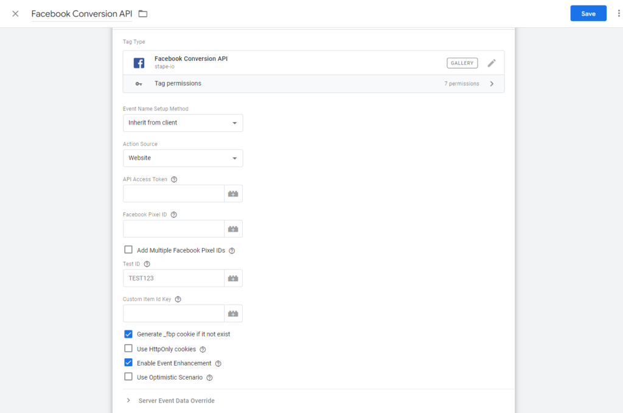Click help icon beside Enable Event Enhancement
623x413 pixels.
coord(218,364)
